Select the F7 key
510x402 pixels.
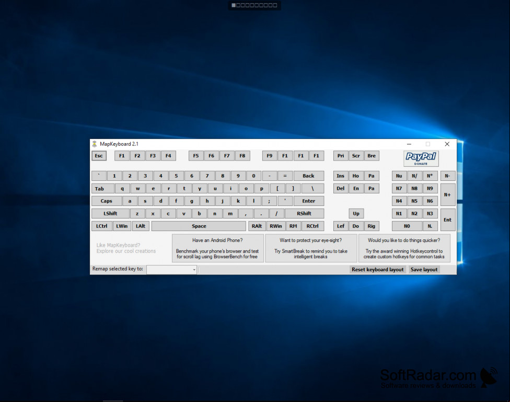click(227, 156)
